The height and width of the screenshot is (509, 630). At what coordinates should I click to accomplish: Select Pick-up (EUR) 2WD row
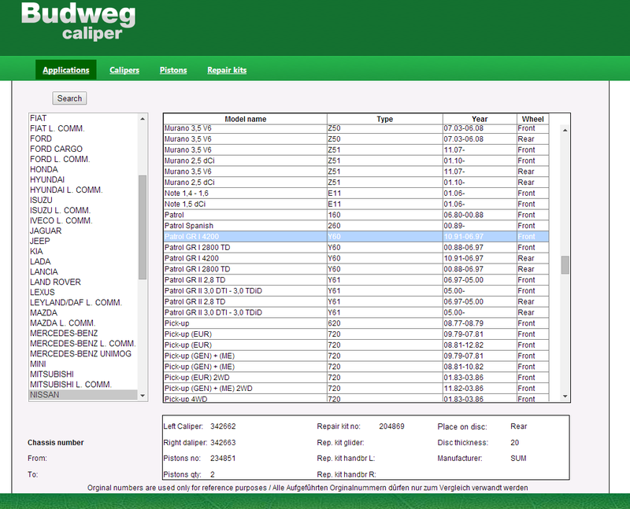tap(356, 378)
